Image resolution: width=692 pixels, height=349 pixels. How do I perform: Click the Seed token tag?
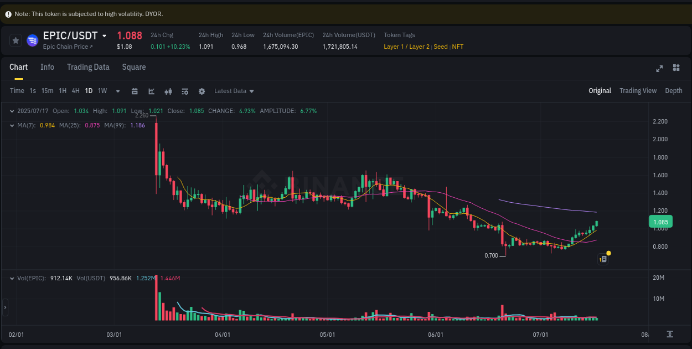[440, 47]
